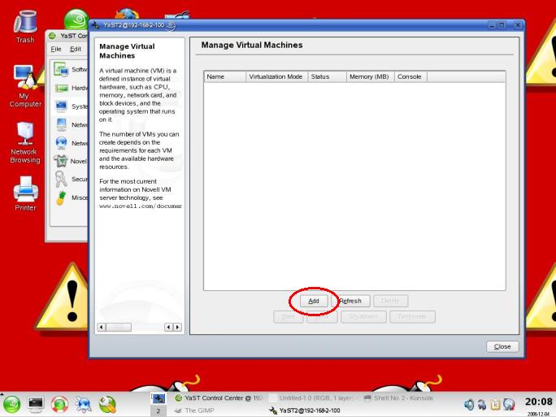The image size is (556, 417).
Task: Open File menu in YaST Control Center
Action: click(x=56, y=49)
